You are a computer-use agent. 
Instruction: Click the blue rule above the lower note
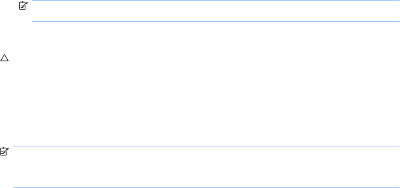coord(206,147)
